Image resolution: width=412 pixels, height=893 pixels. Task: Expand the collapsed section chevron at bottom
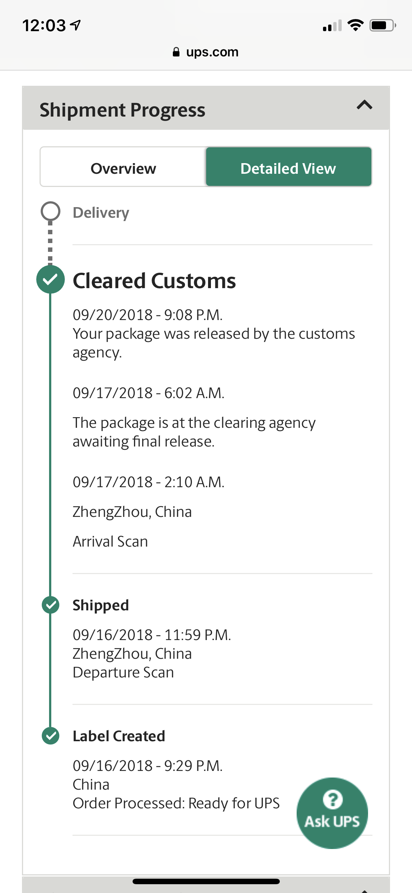pyautogui.click(x=364, y=890)
